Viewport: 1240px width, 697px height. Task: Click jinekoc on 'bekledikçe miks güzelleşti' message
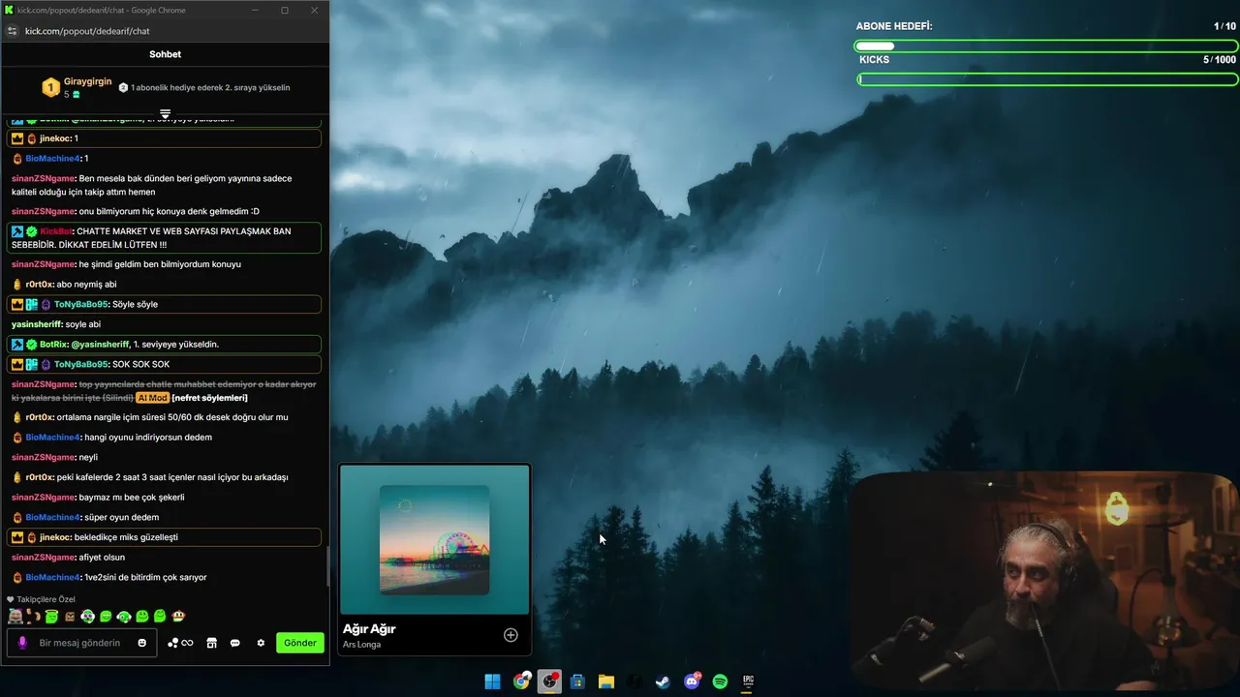click(54, 537)
